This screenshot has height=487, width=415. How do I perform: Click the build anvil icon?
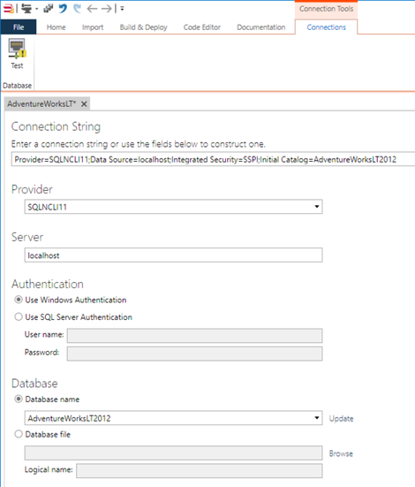pyautogui.click(x=26, y=8)
